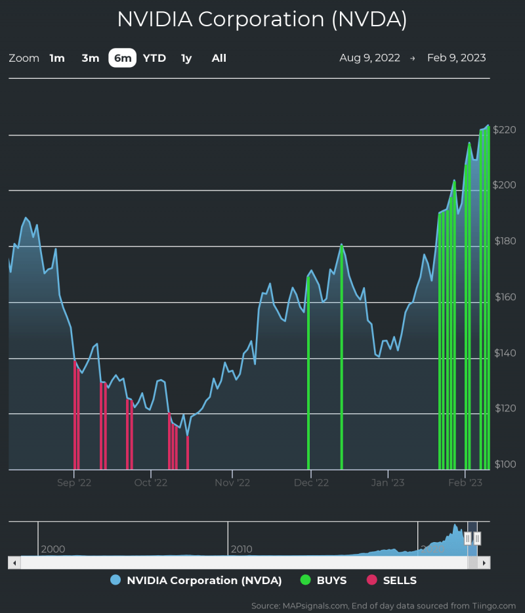The width and height of the screenshot is (525, 613).
Task: Click the $220 price axis label
Action: pos(505,130)
